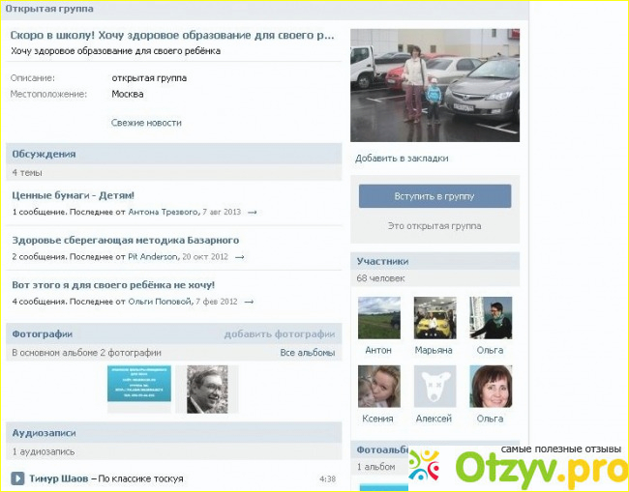Open Pit Anderson profile link
This screenshot has height=492, width=629.
click(153, 257)
